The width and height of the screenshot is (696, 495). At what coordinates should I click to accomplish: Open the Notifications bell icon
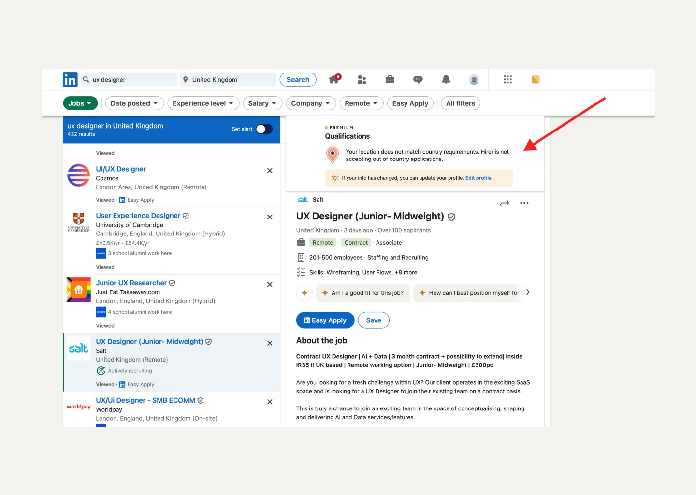tap(446, 80)
